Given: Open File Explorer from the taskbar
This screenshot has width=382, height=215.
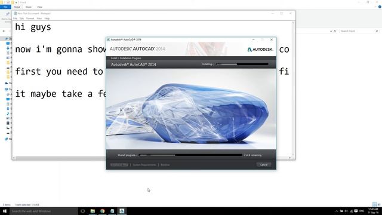Looking at the screenshot, I should [x=93, y=211].
